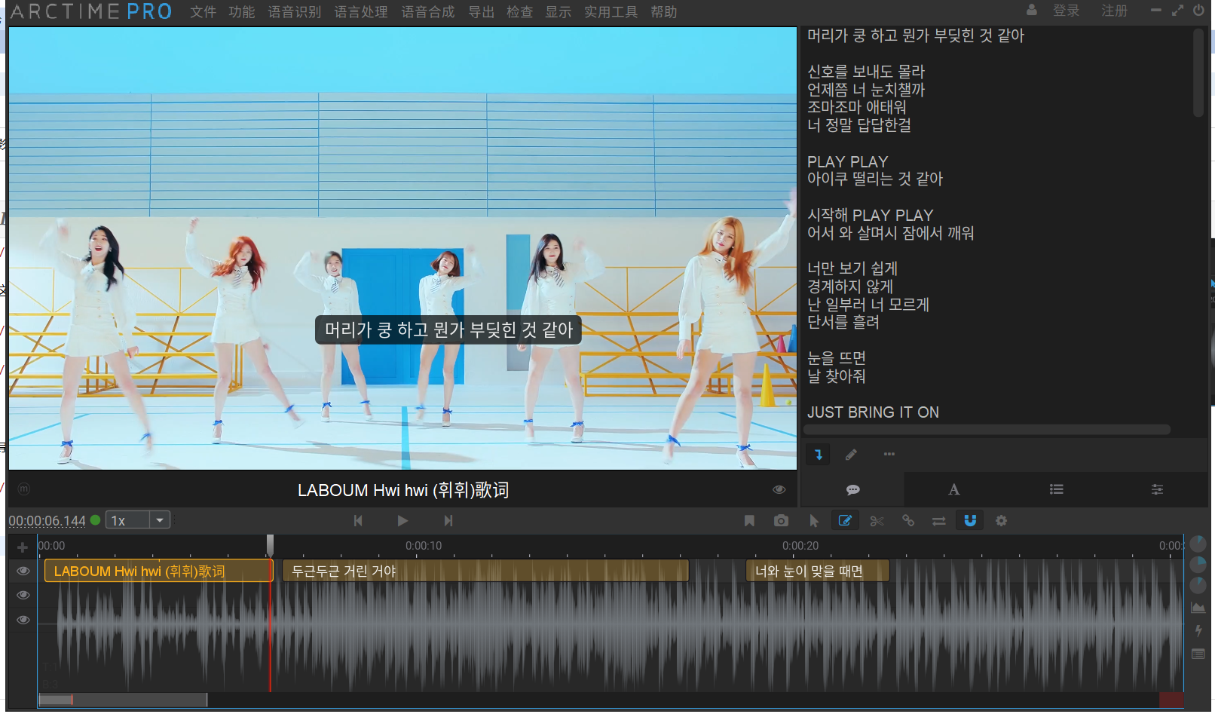Click lyric line 'JUST BRING IT ON'
The image size is (1215, 714).
tap(873, 412)
